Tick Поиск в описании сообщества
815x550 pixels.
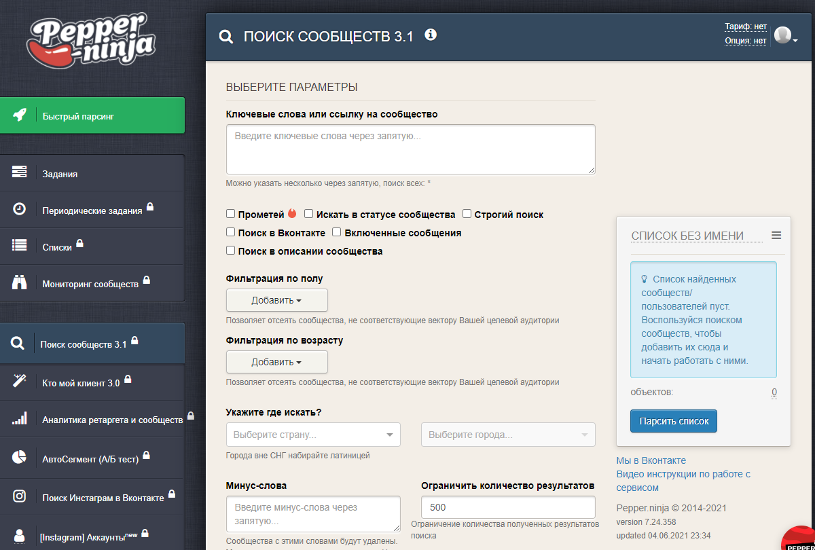(x=231, y=251)
